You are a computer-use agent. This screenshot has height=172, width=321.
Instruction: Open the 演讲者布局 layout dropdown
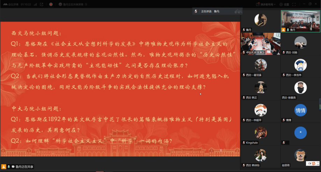[x=266, y=4]
